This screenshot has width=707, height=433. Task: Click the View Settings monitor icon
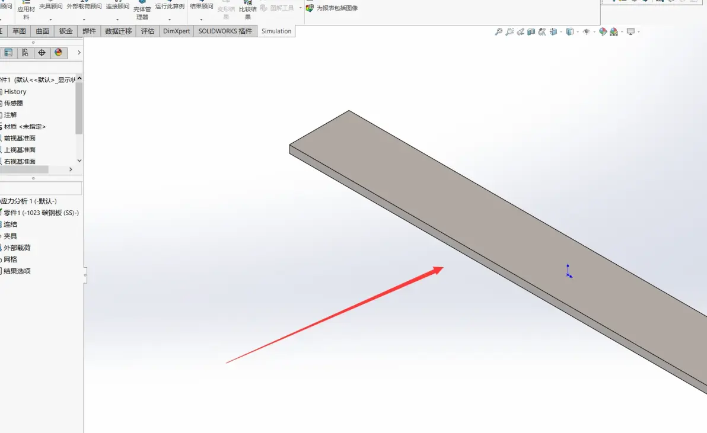631,31
